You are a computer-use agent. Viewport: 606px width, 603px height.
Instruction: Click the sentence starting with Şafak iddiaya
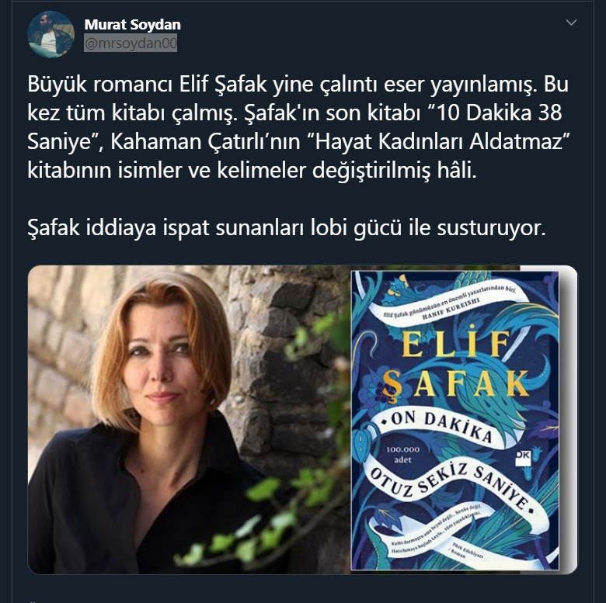pos(287,227)
